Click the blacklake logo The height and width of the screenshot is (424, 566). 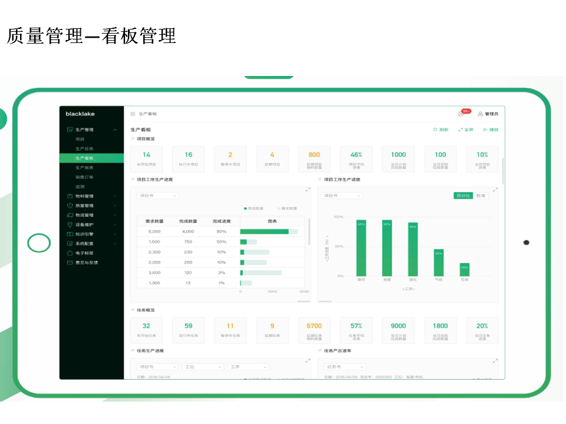(x=80, y=114)
